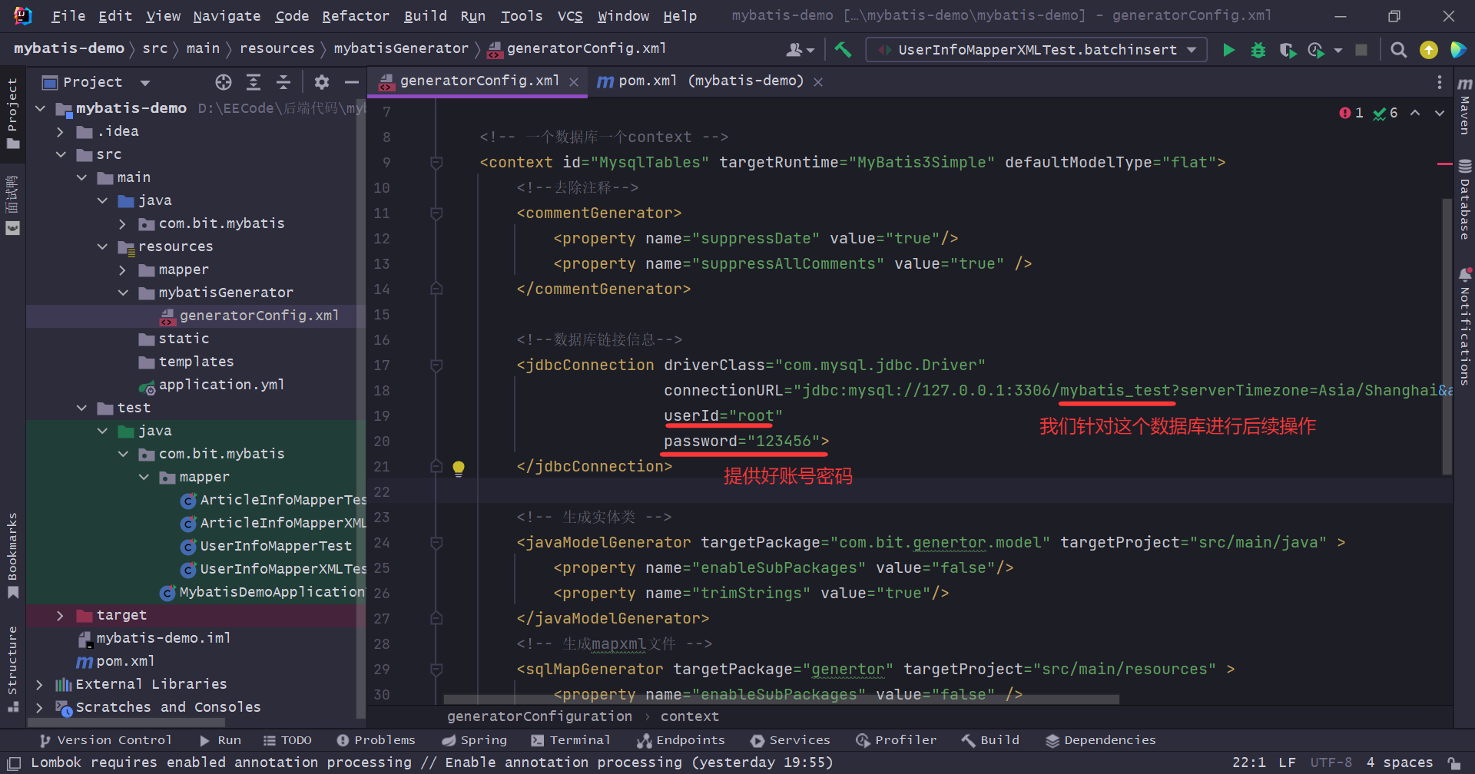
Task: Open the Maven tool window
Action: pyautogui.click(x=1464, y=106)
